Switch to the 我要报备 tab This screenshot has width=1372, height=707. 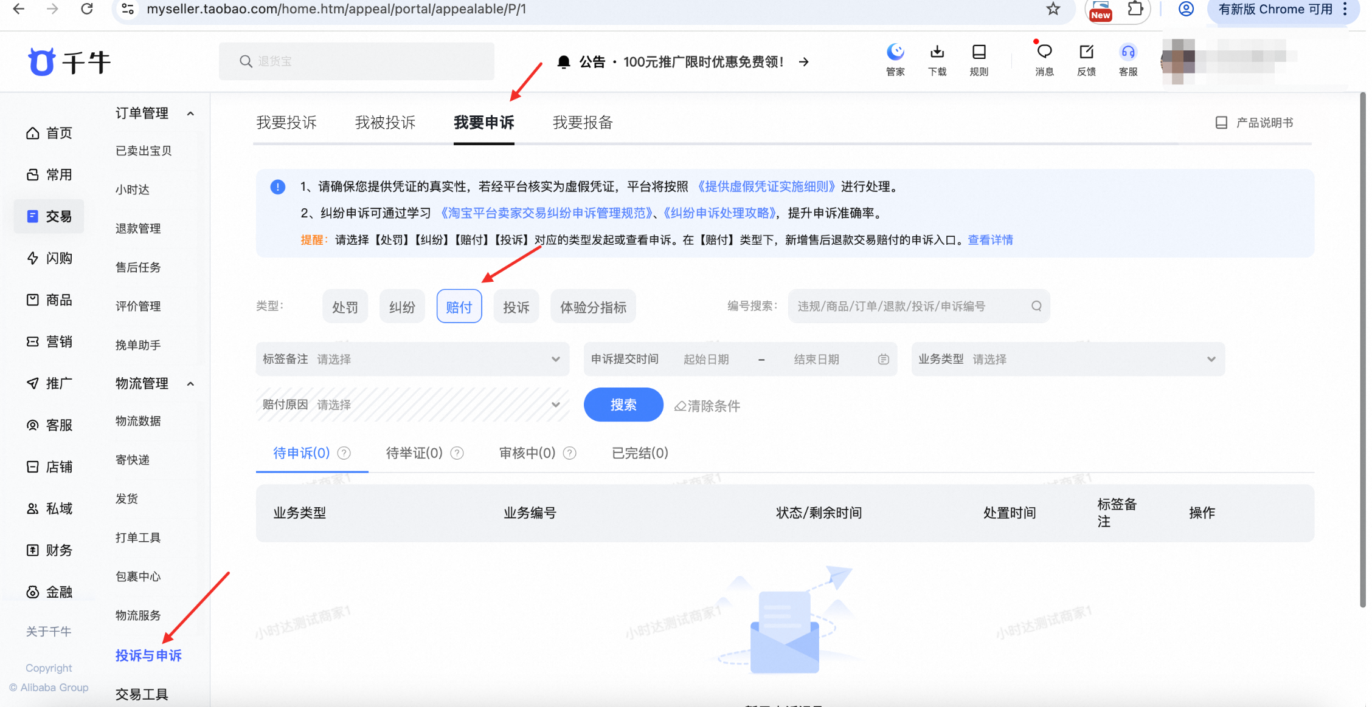coord(583,123)
